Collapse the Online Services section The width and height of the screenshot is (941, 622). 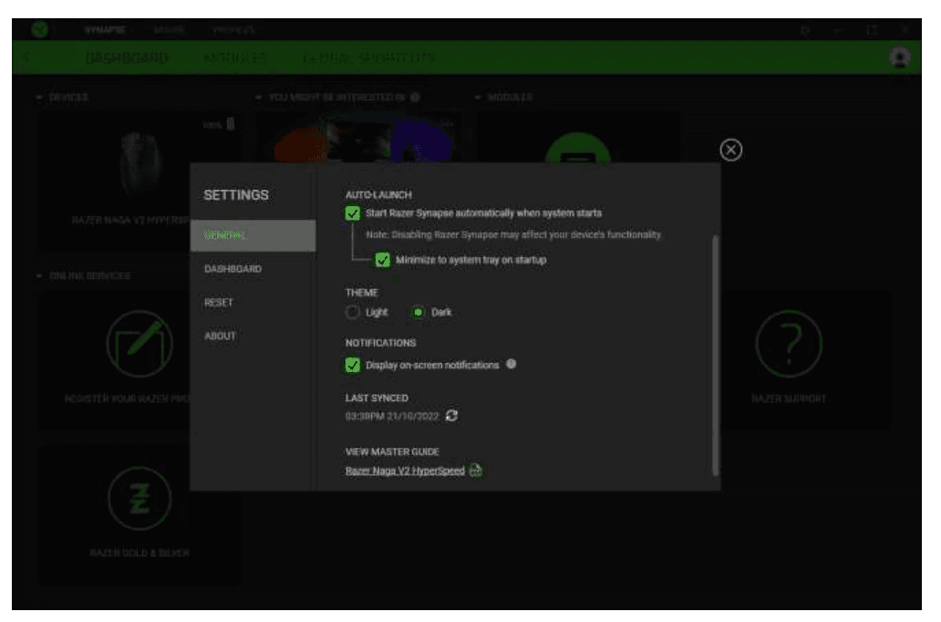(x=40, y=275)
